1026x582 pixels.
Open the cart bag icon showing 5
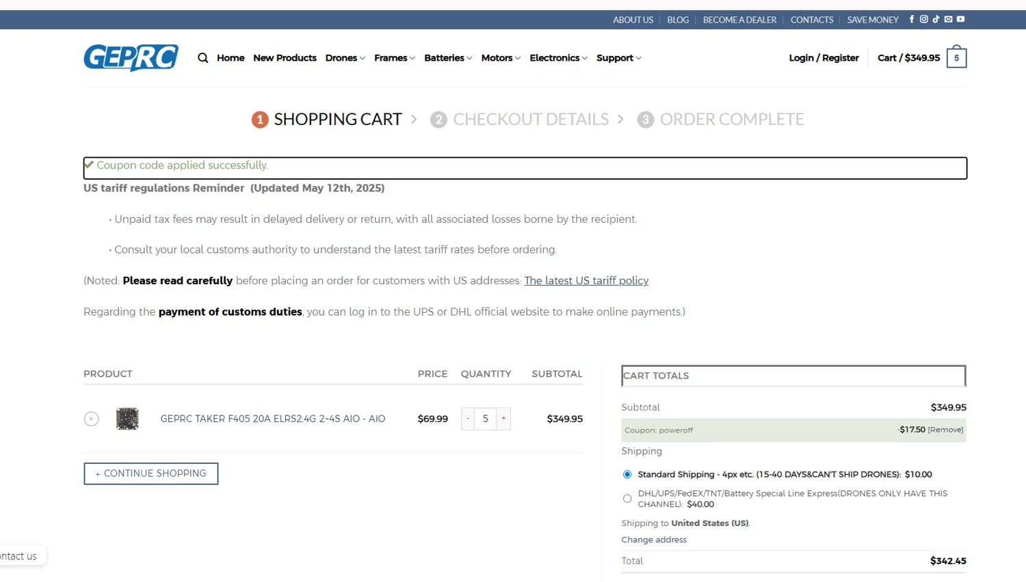click(x=956, y=58)
